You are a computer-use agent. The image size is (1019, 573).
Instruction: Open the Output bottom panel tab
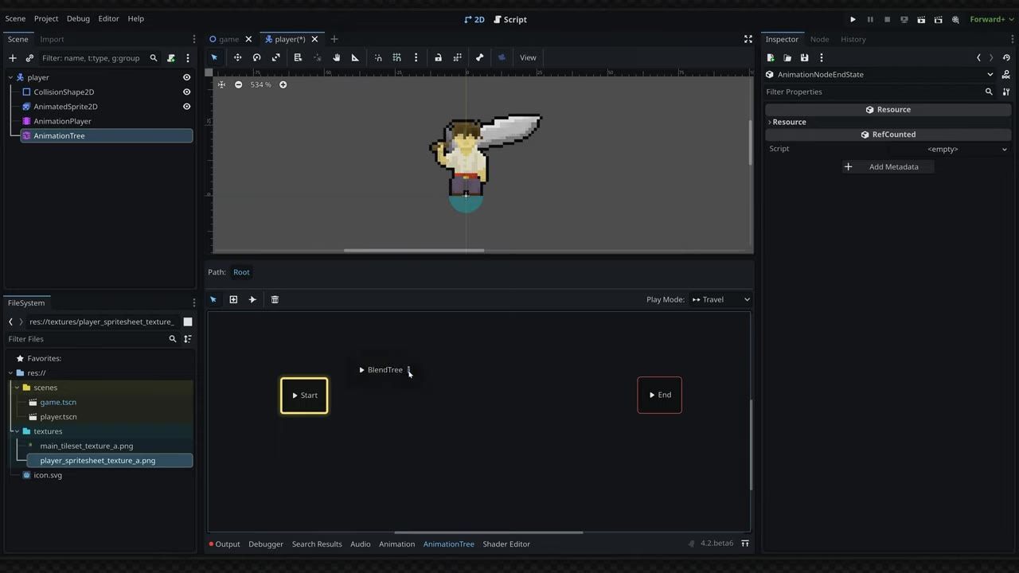pos(224,544)
